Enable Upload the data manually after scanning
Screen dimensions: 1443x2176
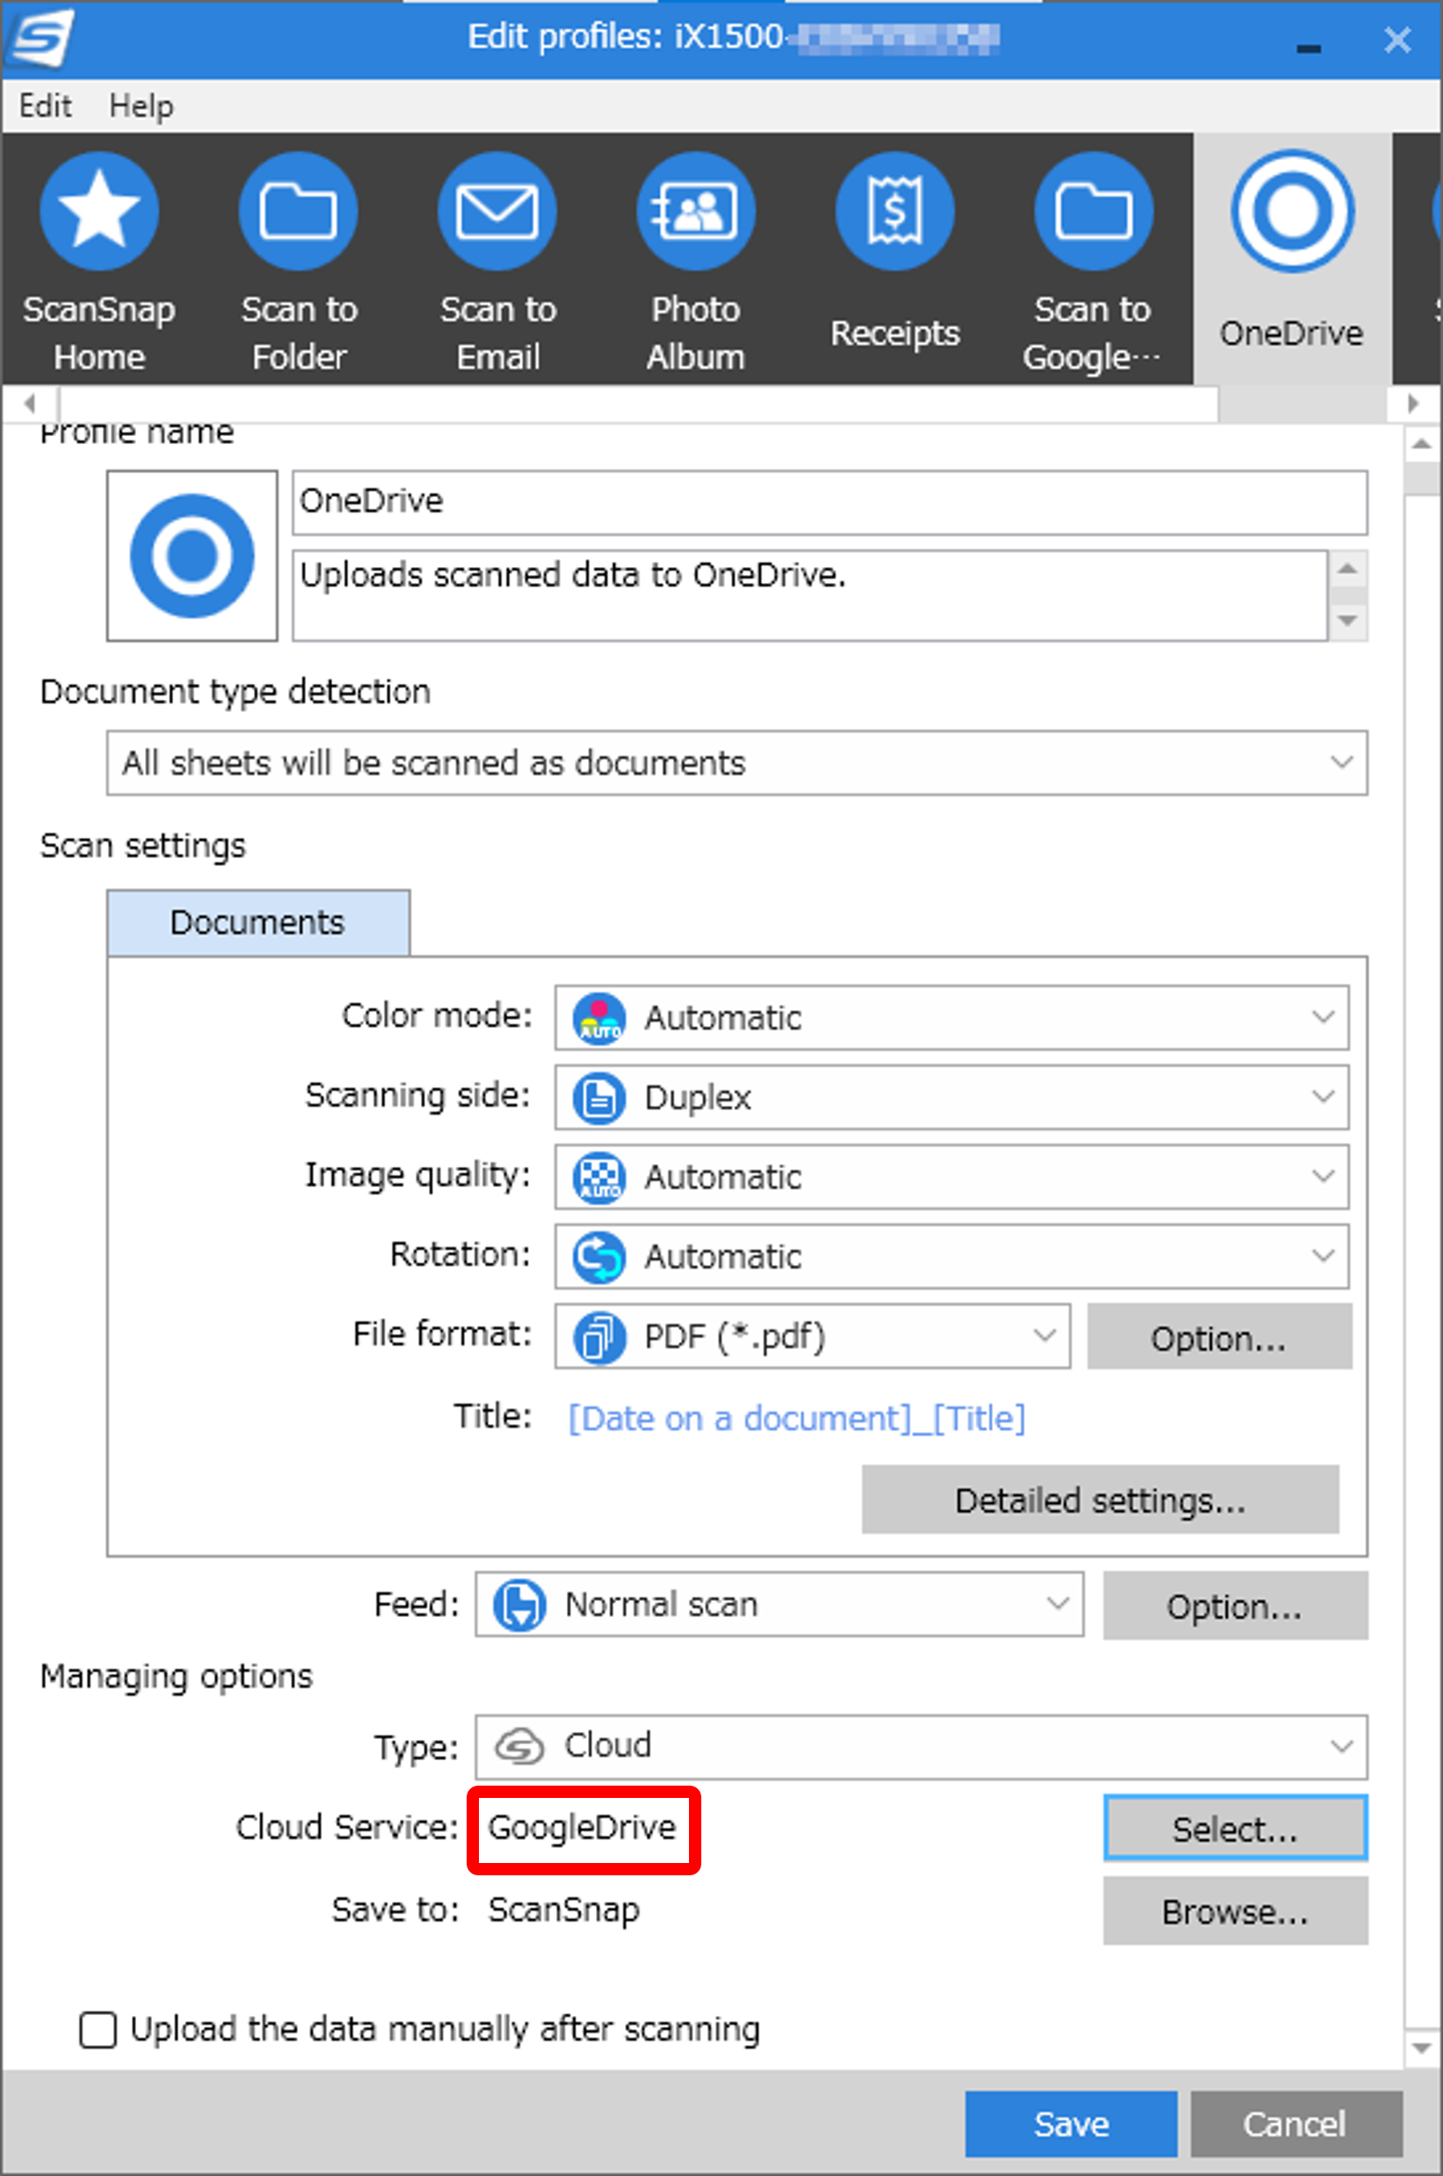point(98,2028)
